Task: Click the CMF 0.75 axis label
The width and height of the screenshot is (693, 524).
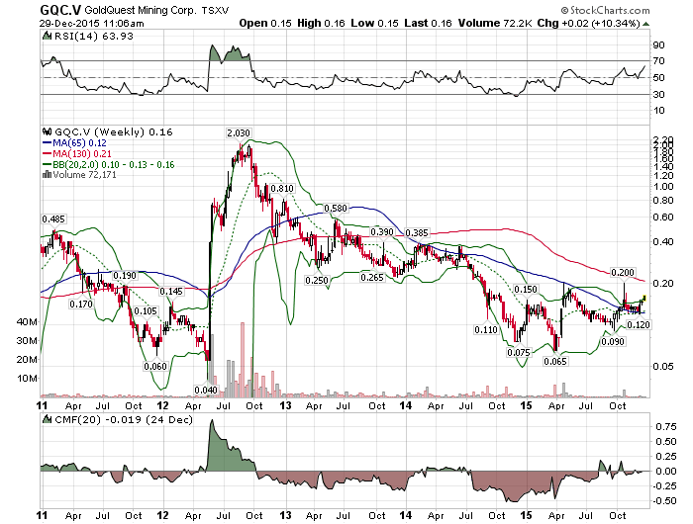Action: 665,426
